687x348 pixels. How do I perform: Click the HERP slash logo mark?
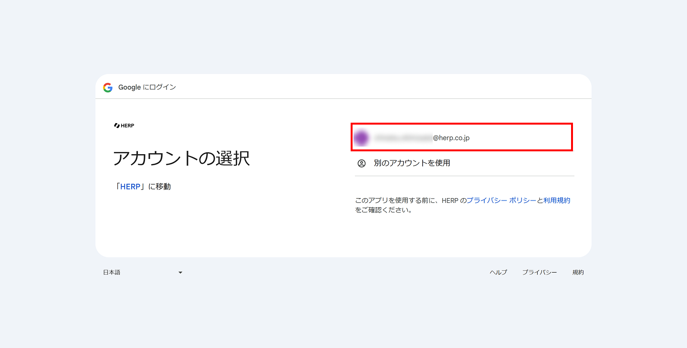point(116,126)
